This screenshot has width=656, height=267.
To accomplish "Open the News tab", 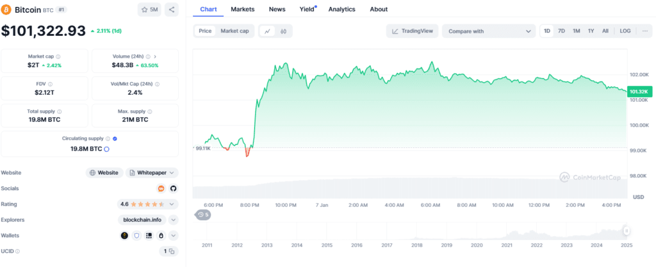I will [x=277, y=9].
